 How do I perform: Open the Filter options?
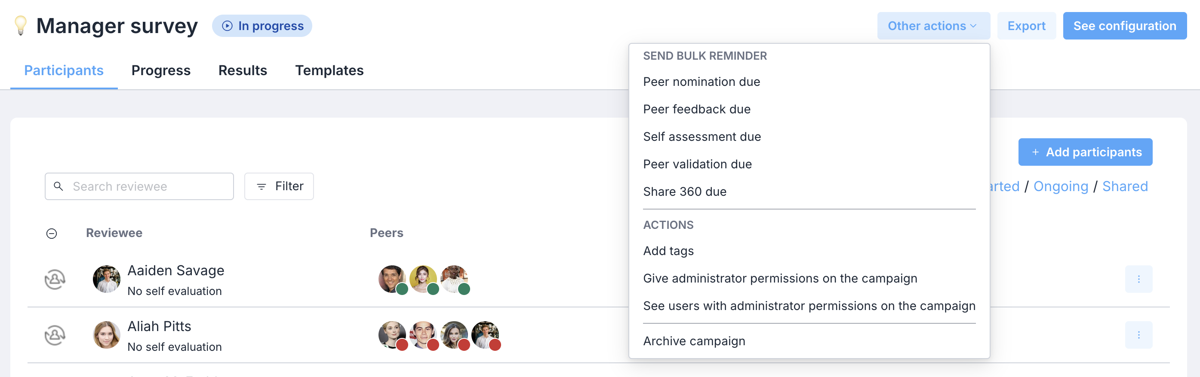279,186
